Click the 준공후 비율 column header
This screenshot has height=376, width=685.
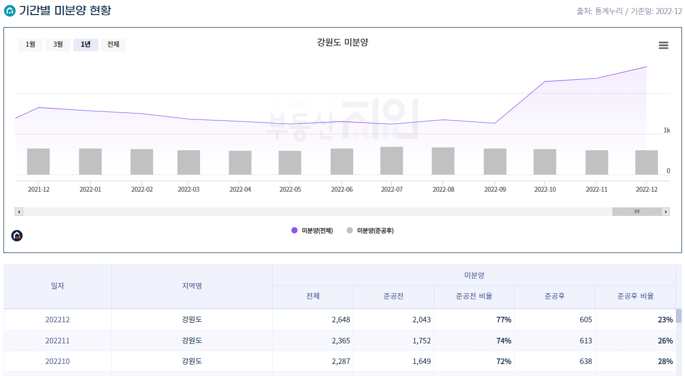(635, 297)
